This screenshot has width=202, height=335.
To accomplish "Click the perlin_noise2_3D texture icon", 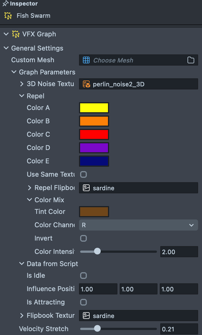I will pyautogui.click(x=86, y=84).
